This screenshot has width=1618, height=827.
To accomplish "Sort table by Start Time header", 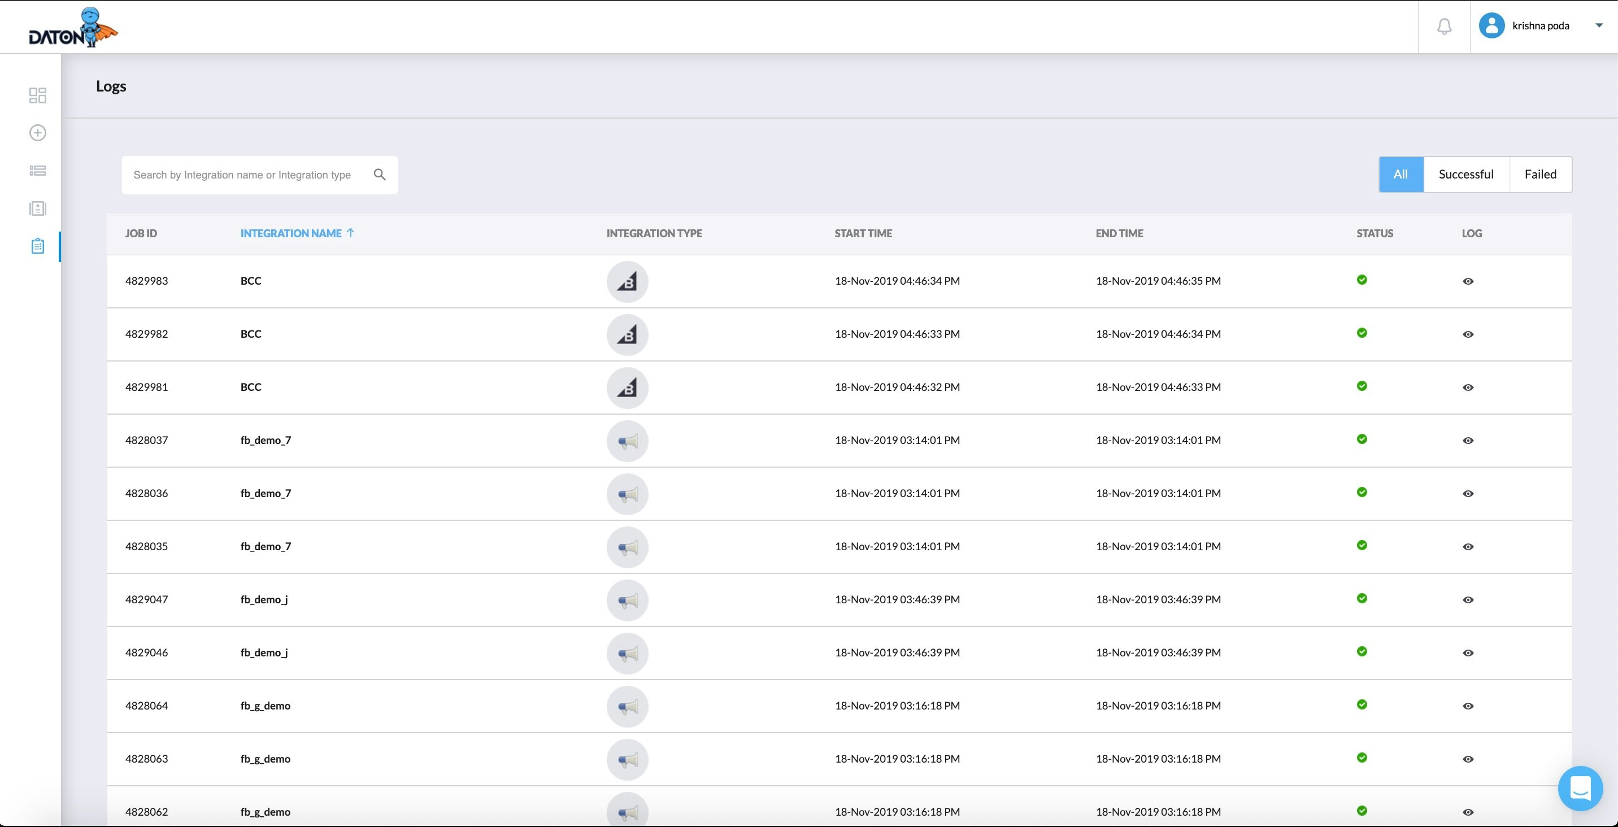I will pyautogui.click(x=863, y=234).
